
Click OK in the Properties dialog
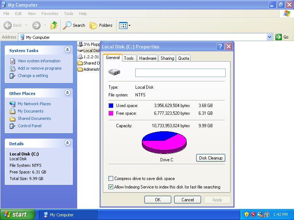(x=158, y=200)
